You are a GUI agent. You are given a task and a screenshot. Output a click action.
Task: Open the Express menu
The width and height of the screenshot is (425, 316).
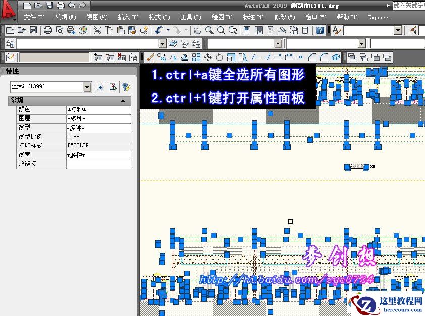tap(379, 17)
